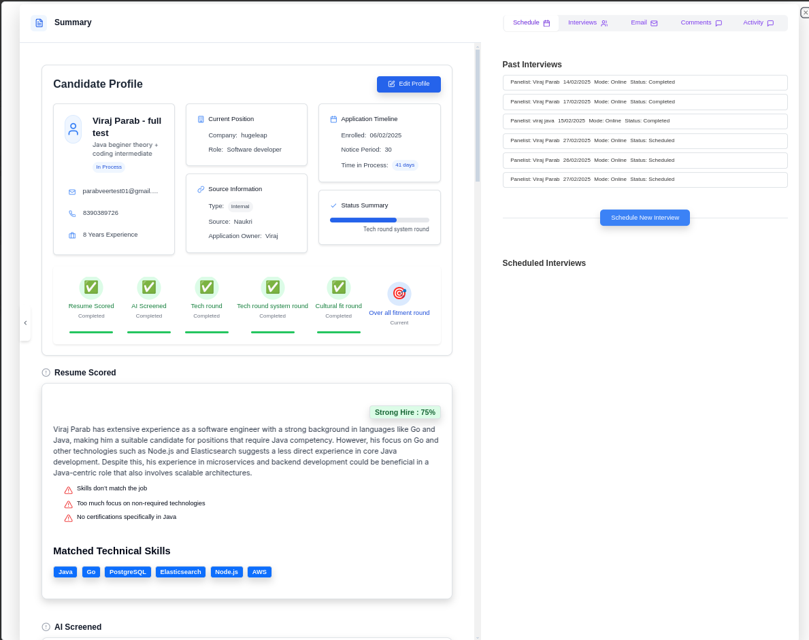The image size is (809, 640).
Task: Click the Edit Profile button
Action: [x=408, y=84]
